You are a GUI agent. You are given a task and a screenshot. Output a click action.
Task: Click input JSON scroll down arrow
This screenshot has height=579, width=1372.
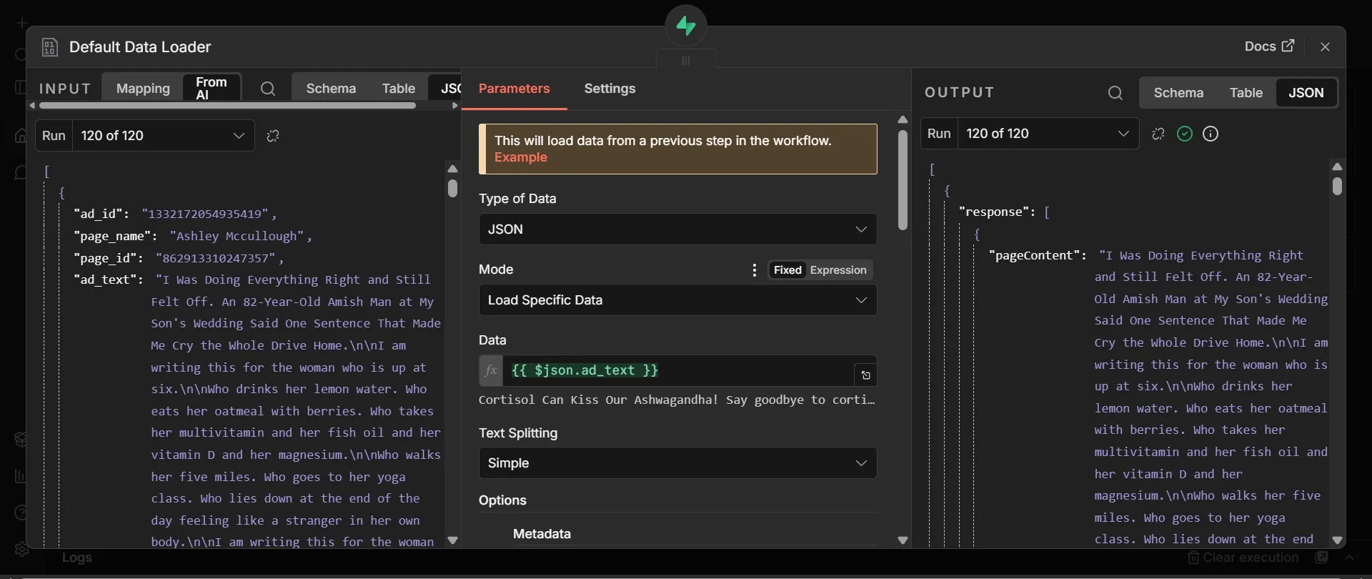[x=452, y=540]
